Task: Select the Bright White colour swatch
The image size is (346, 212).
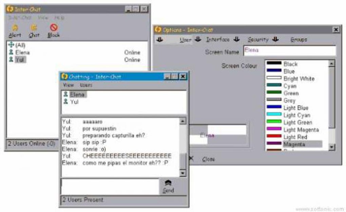Action: click(x=274, y=78)
